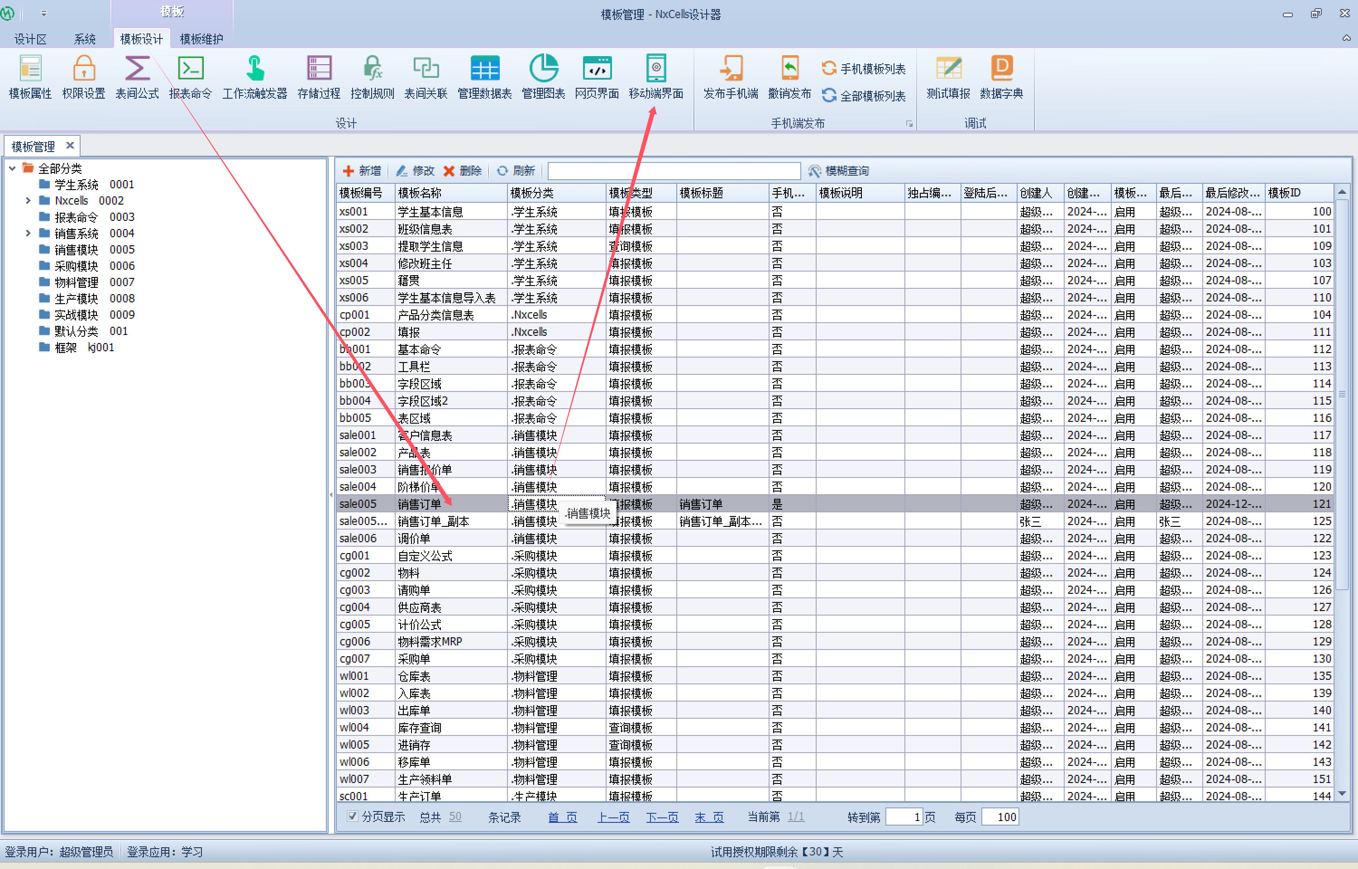Open the 表间公式 sigma icon
This screenshot has width=1358, height=869.
point(137,69)
